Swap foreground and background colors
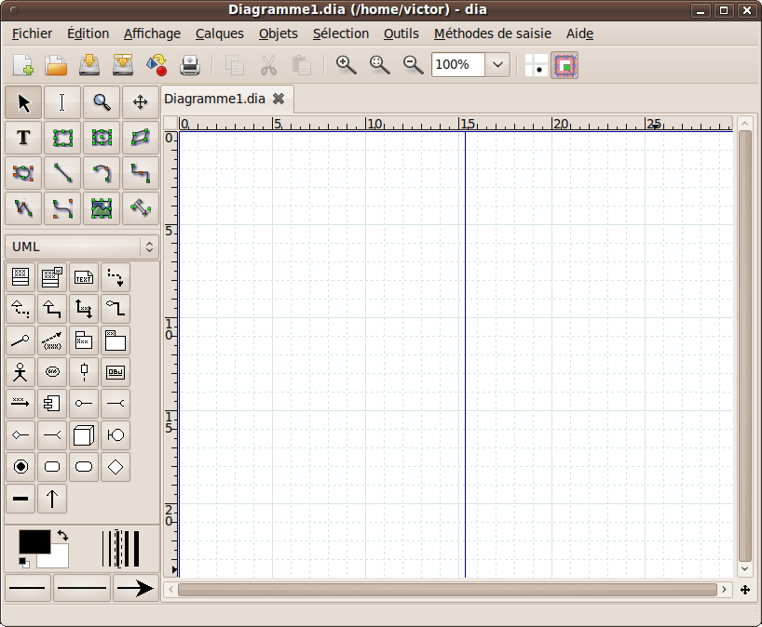Viewport: 762px width, 627px height. click(x=62, y=536)
